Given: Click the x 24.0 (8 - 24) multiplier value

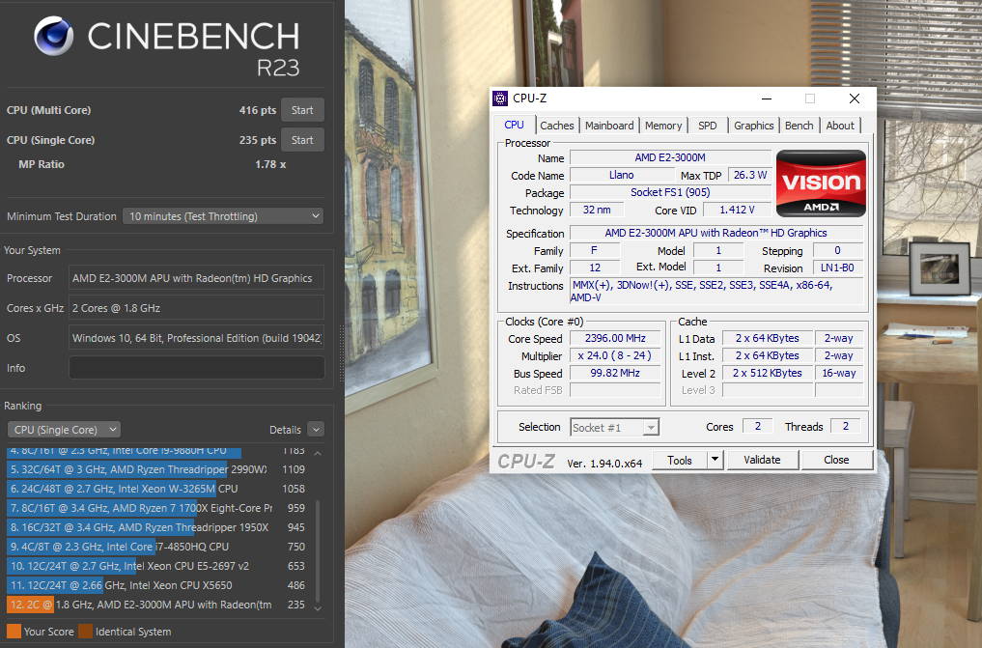Looking at the screenshot, I should click(x=615, y=355).
